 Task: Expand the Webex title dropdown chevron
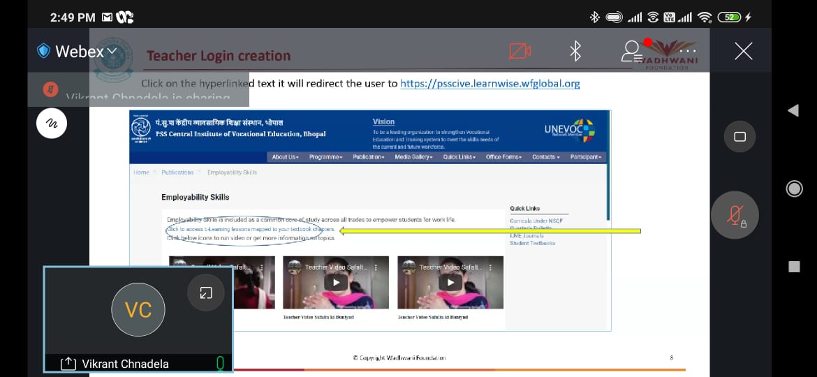(x=112, y=52)
